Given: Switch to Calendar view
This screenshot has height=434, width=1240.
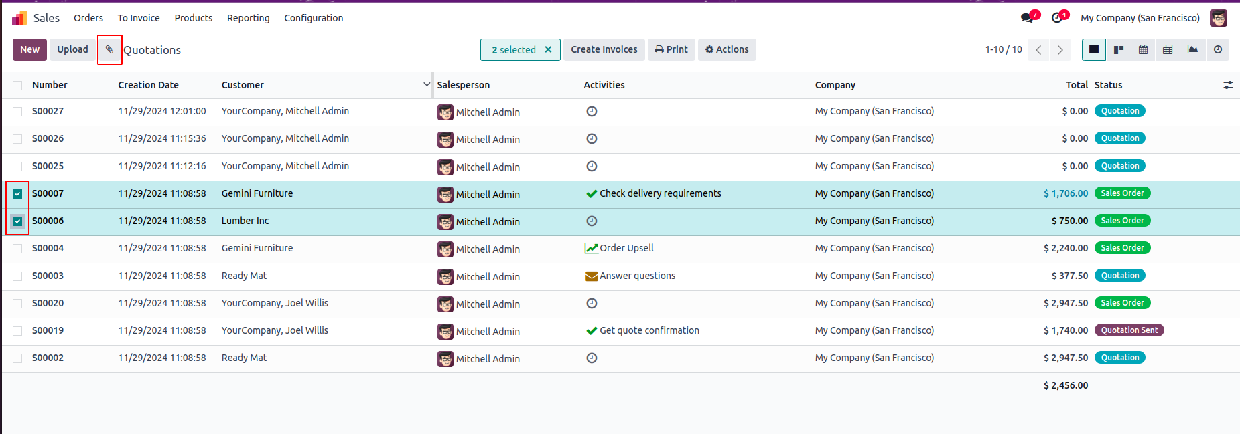Looking at the screenshot, I should click(x=1143, y=49).
